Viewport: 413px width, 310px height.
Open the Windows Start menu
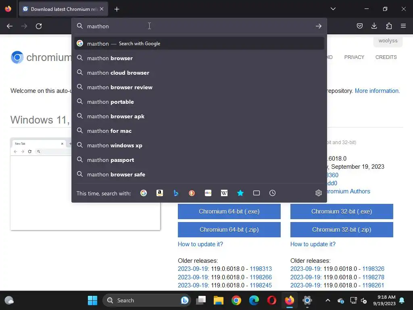92,300
